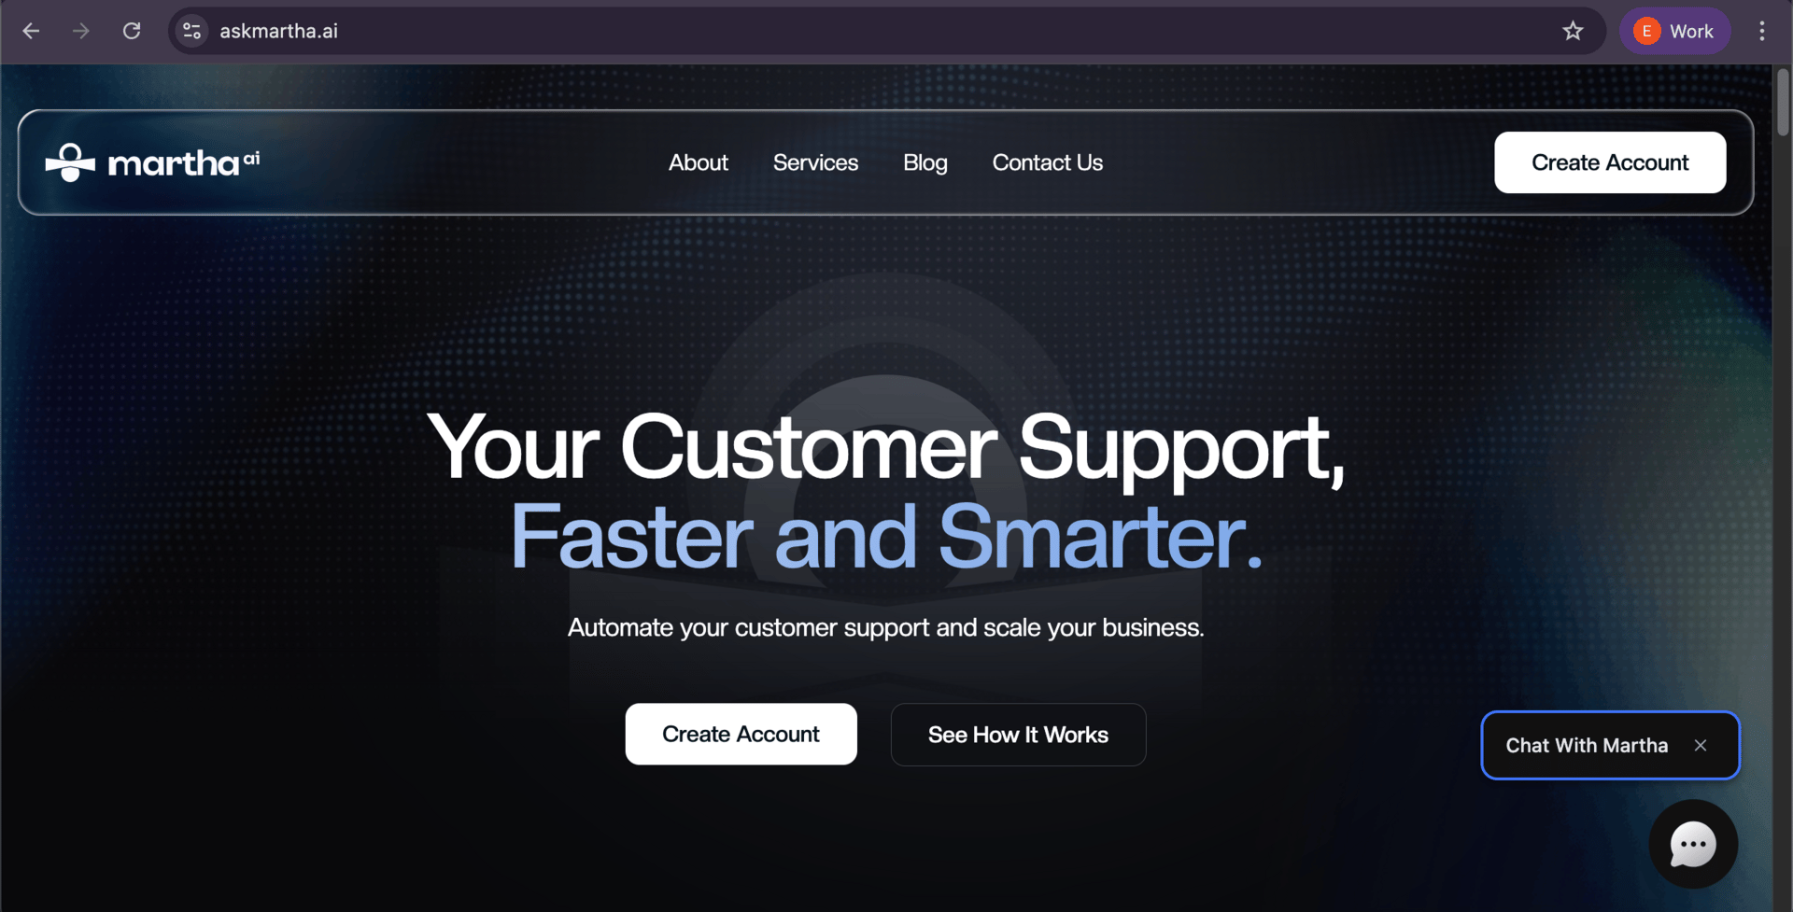Bookmark this page with the star icon

tap(1573, 31)
